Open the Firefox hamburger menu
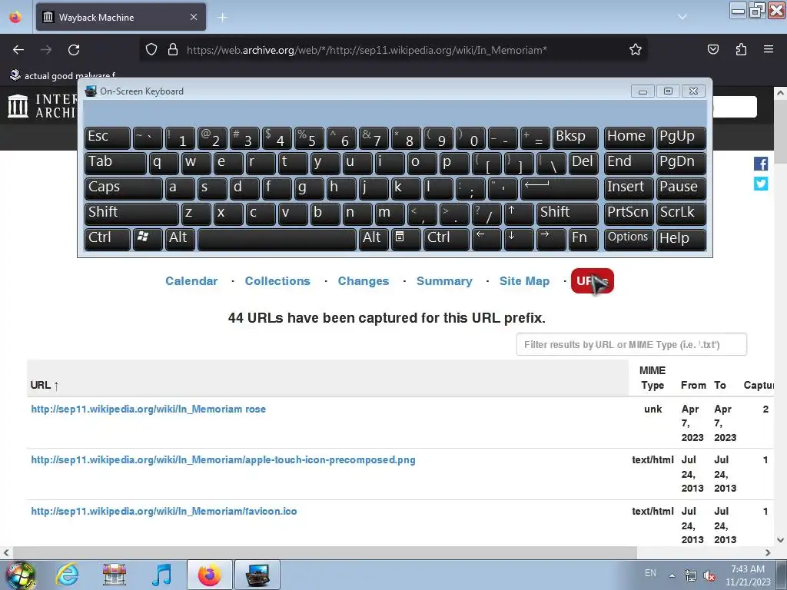The image size is (787, 590). (x=769, y=50)
